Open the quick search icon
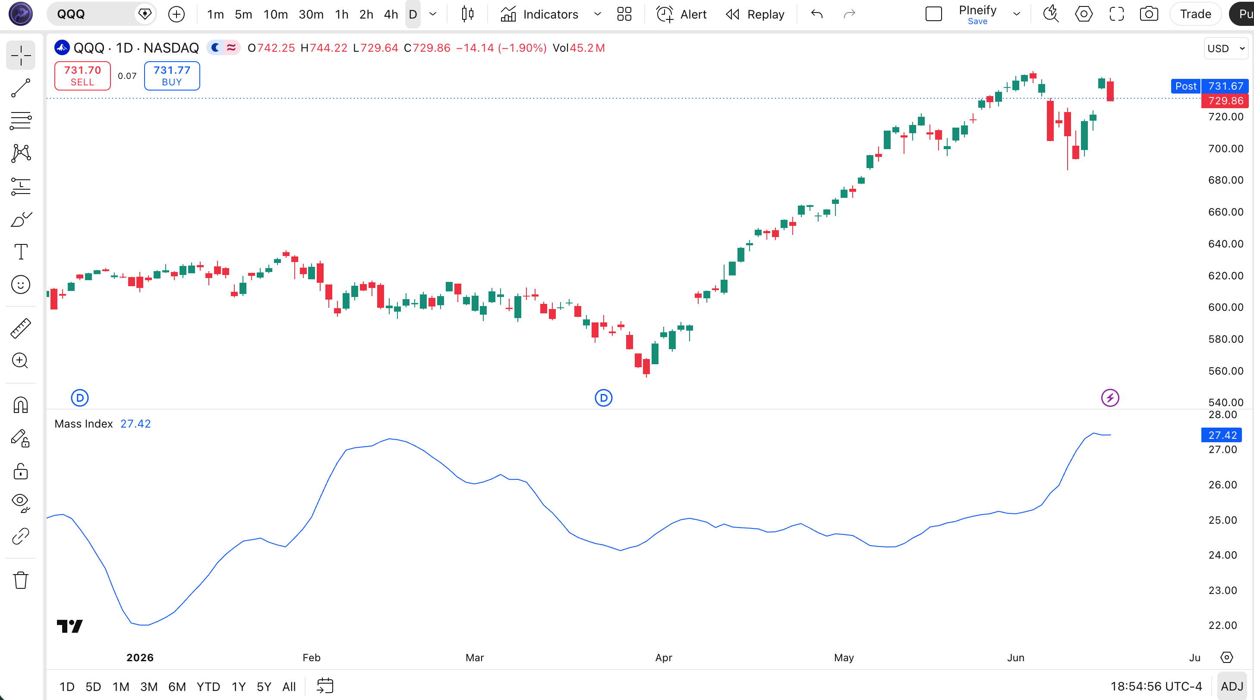Screen dimensions: 1254x700 (x=1051, y=14)
